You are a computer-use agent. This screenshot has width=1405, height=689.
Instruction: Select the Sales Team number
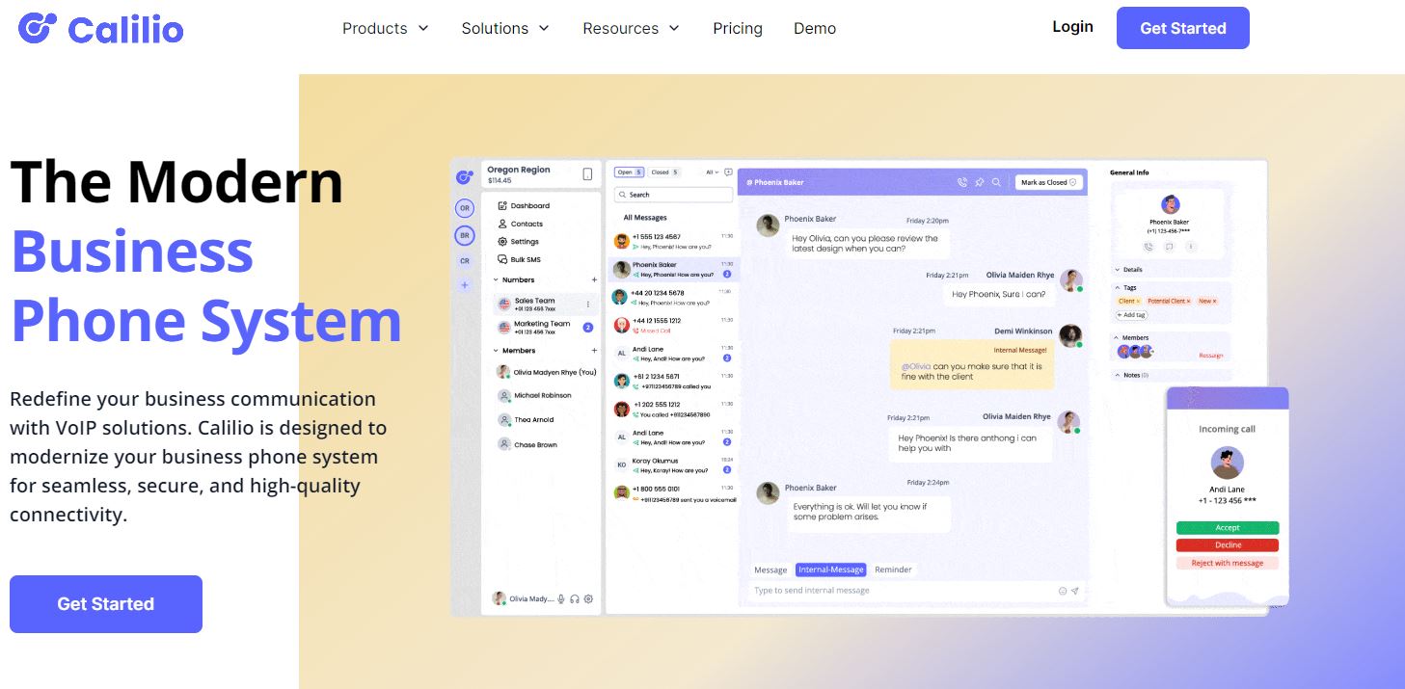coord(546,304)
